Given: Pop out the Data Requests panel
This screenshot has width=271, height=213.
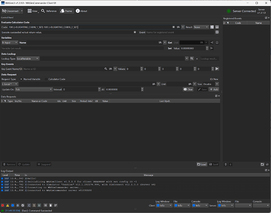Looking at the screenshot, I should pyautogui.click(x=216, y=96).
